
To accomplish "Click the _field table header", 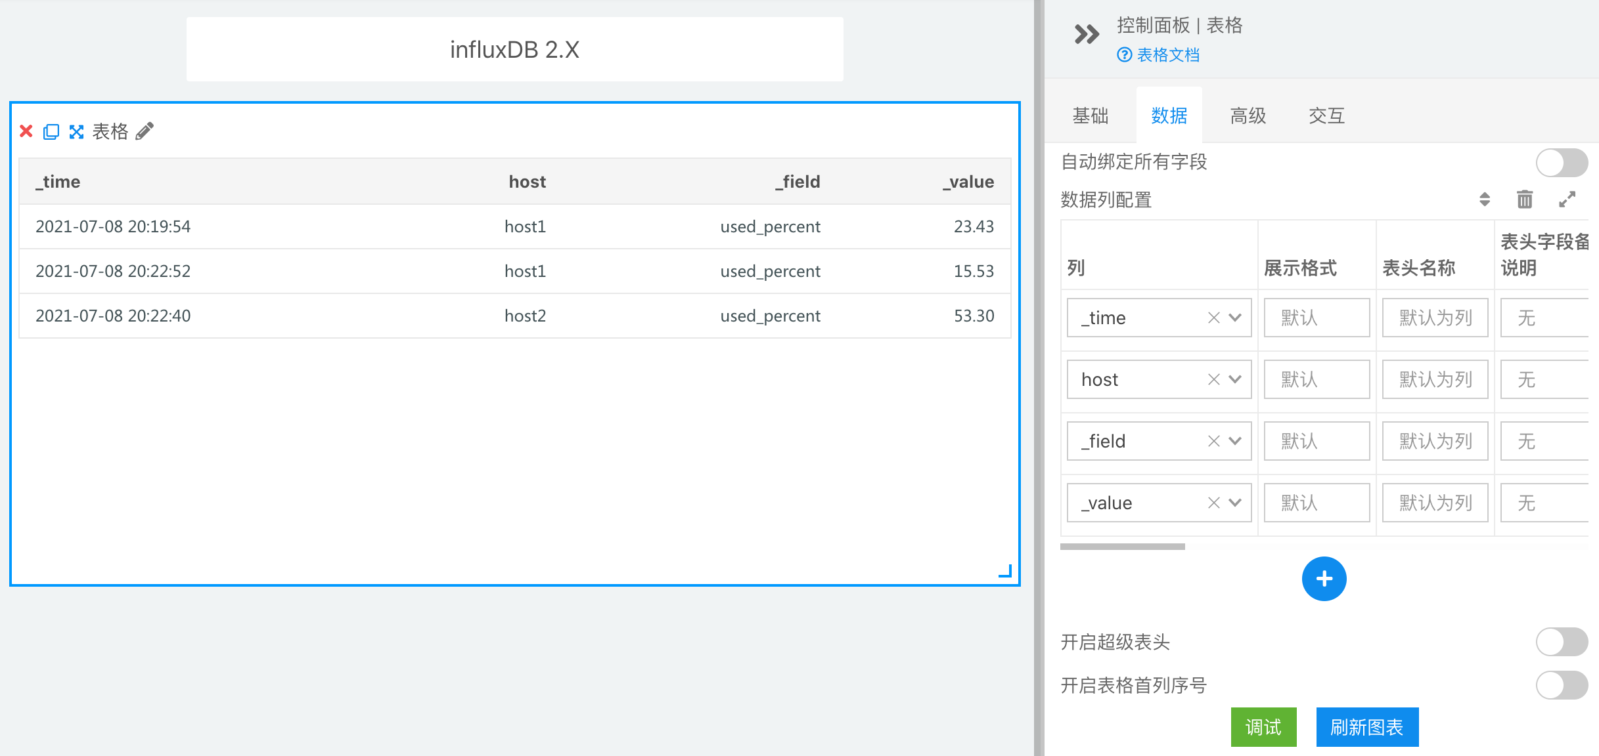I will point(798,182).
